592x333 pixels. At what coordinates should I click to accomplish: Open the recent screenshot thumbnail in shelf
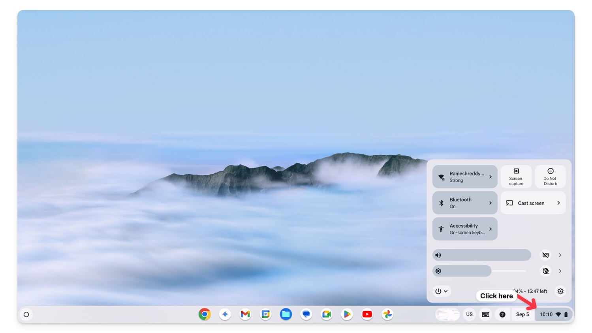[447, 314]
